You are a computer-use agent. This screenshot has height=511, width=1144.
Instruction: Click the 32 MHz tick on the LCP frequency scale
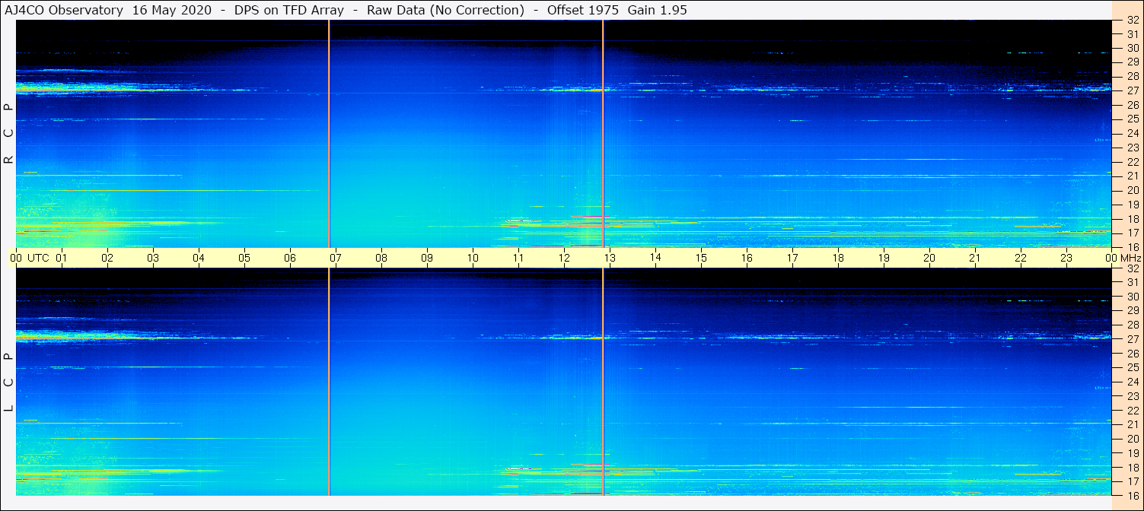click(1132, 268)
